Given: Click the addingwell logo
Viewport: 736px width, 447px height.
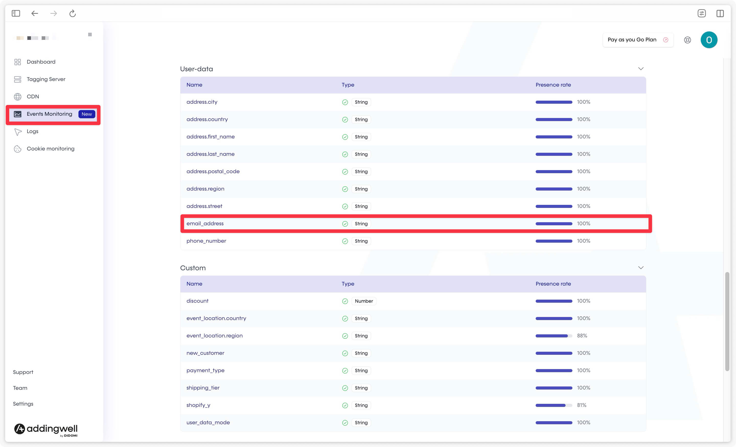Looking at the screenshot, I should (46, 429).
